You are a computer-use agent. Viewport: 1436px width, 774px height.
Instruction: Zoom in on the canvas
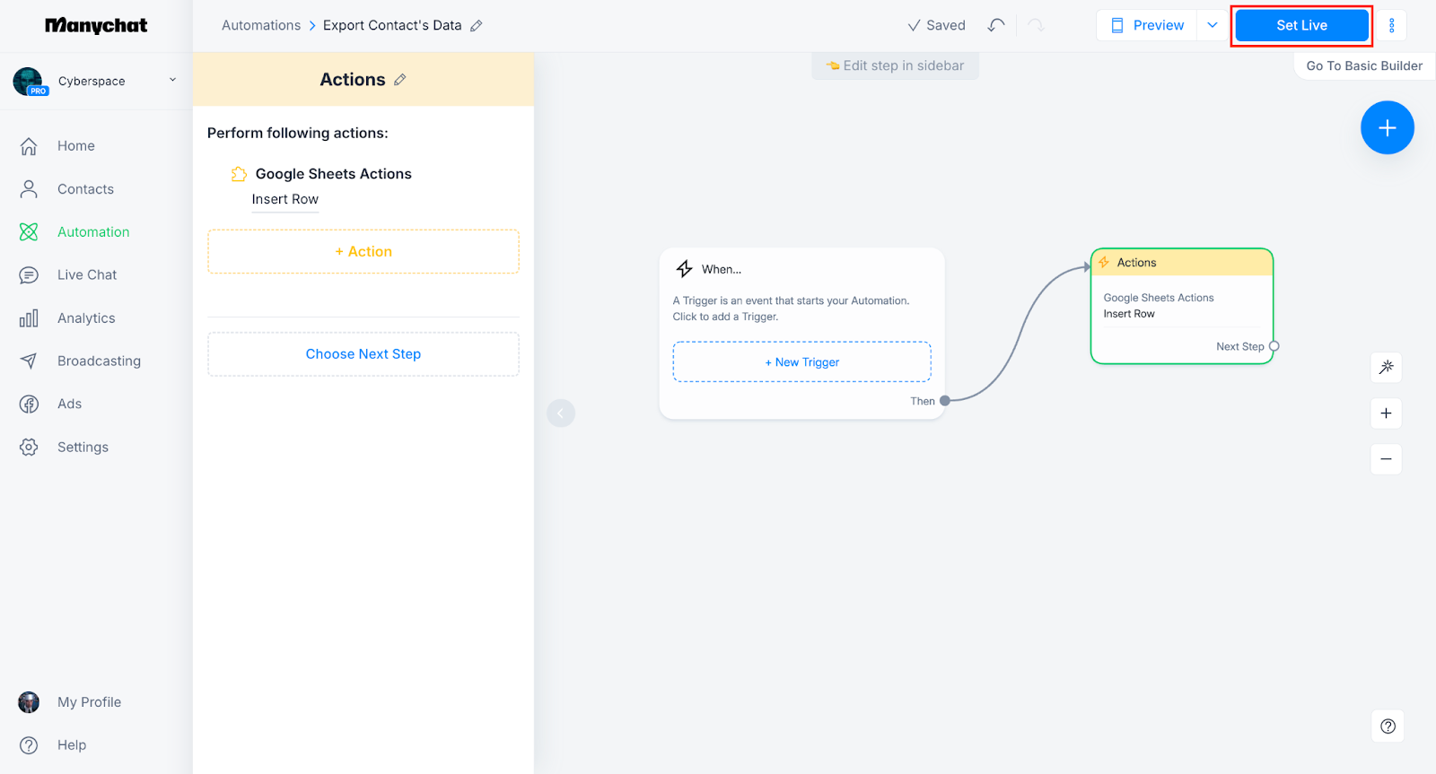pyautogui.click(x=1386, y=413)
